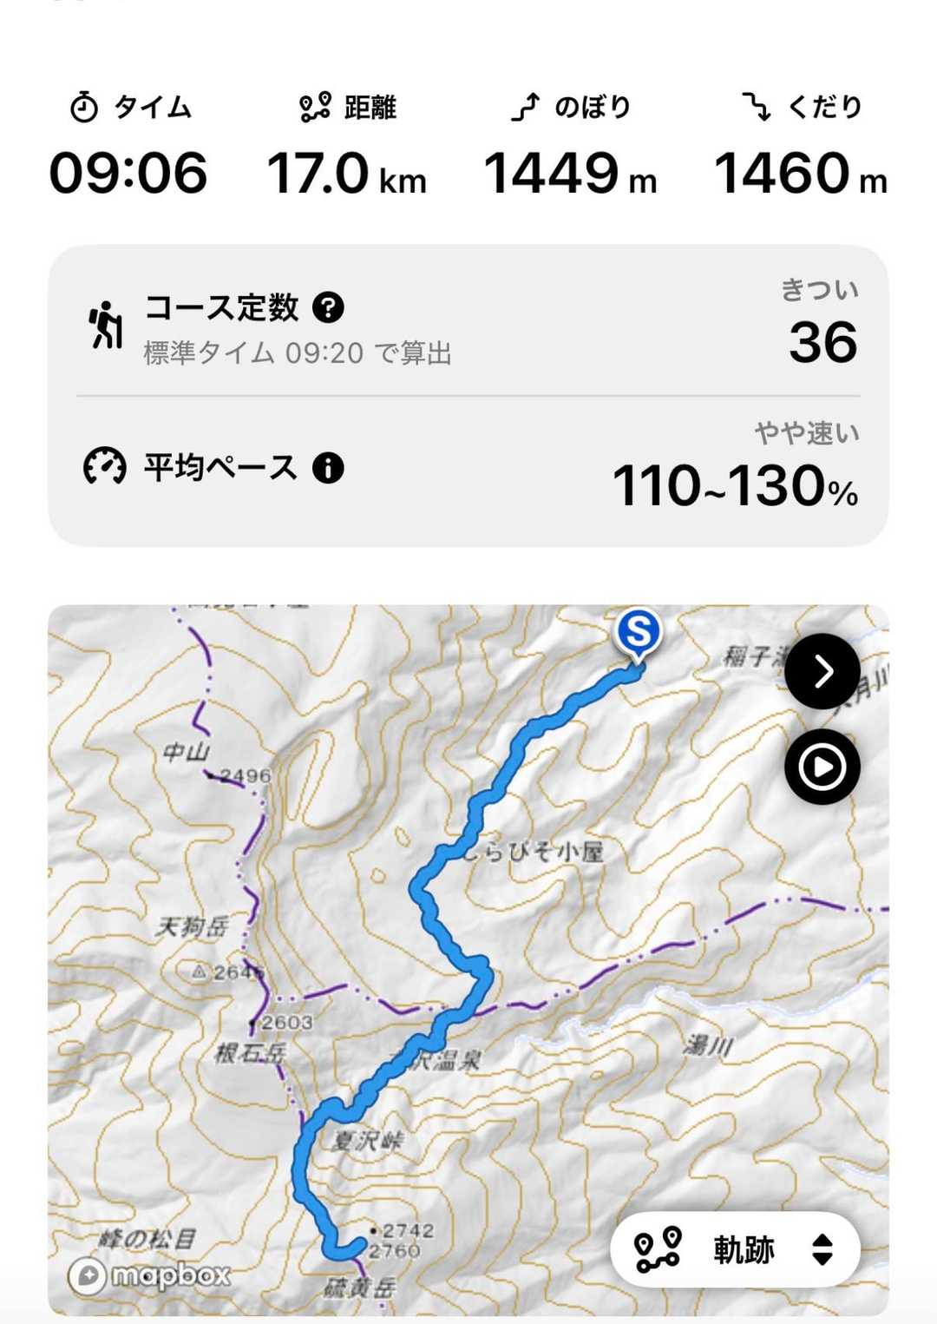Tap the speedometer average pace icon

104,467
